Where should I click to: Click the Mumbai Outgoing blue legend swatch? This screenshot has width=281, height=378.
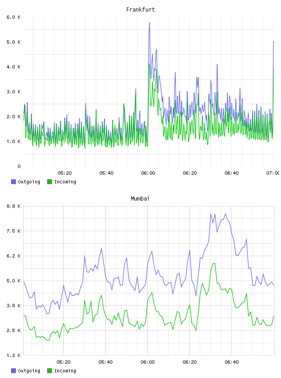pos(13,371)
